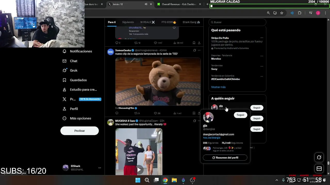This screenshot has width=330, height=185.
Task: Open Chat from the X sidebar
Action: click(70, 61)
